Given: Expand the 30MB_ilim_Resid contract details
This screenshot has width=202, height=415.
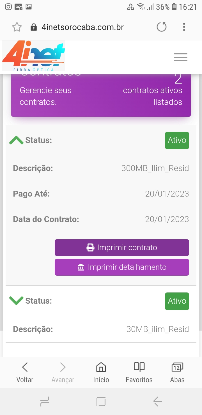Looking at the screenshot, I should click(16, 301).
